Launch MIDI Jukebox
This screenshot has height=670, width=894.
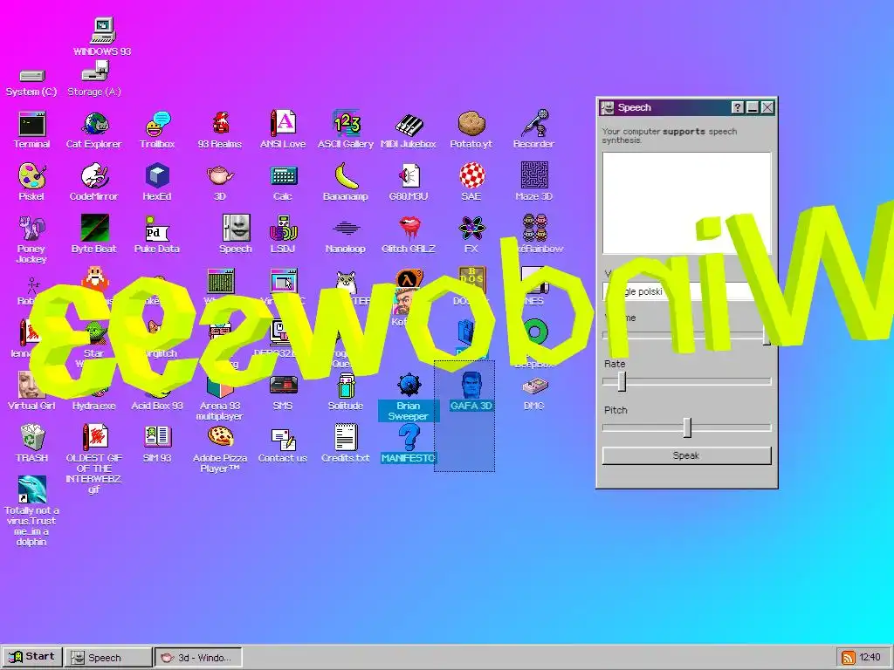tap(409, 130)
